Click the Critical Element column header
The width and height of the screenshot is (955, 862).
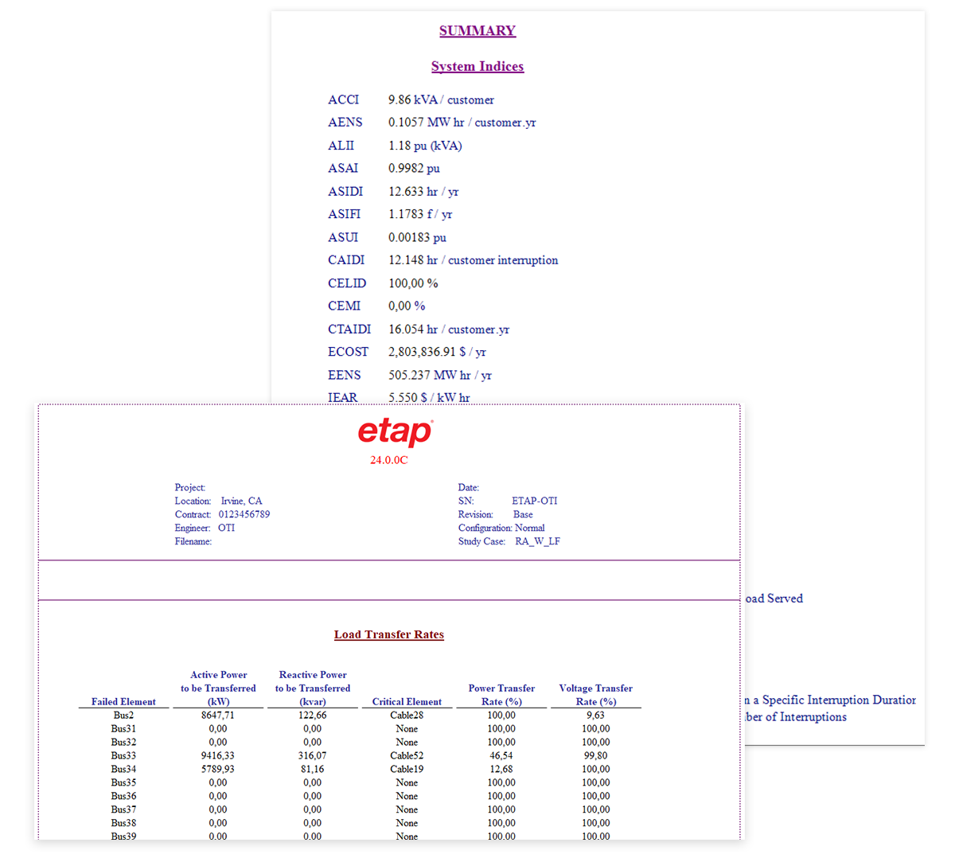407,702
